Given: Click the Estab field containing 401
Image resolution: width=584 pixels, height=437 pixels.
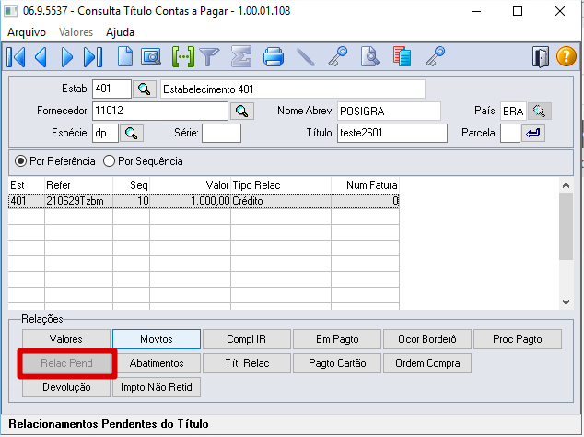Looking at the screenshot, I should [111, 89].
